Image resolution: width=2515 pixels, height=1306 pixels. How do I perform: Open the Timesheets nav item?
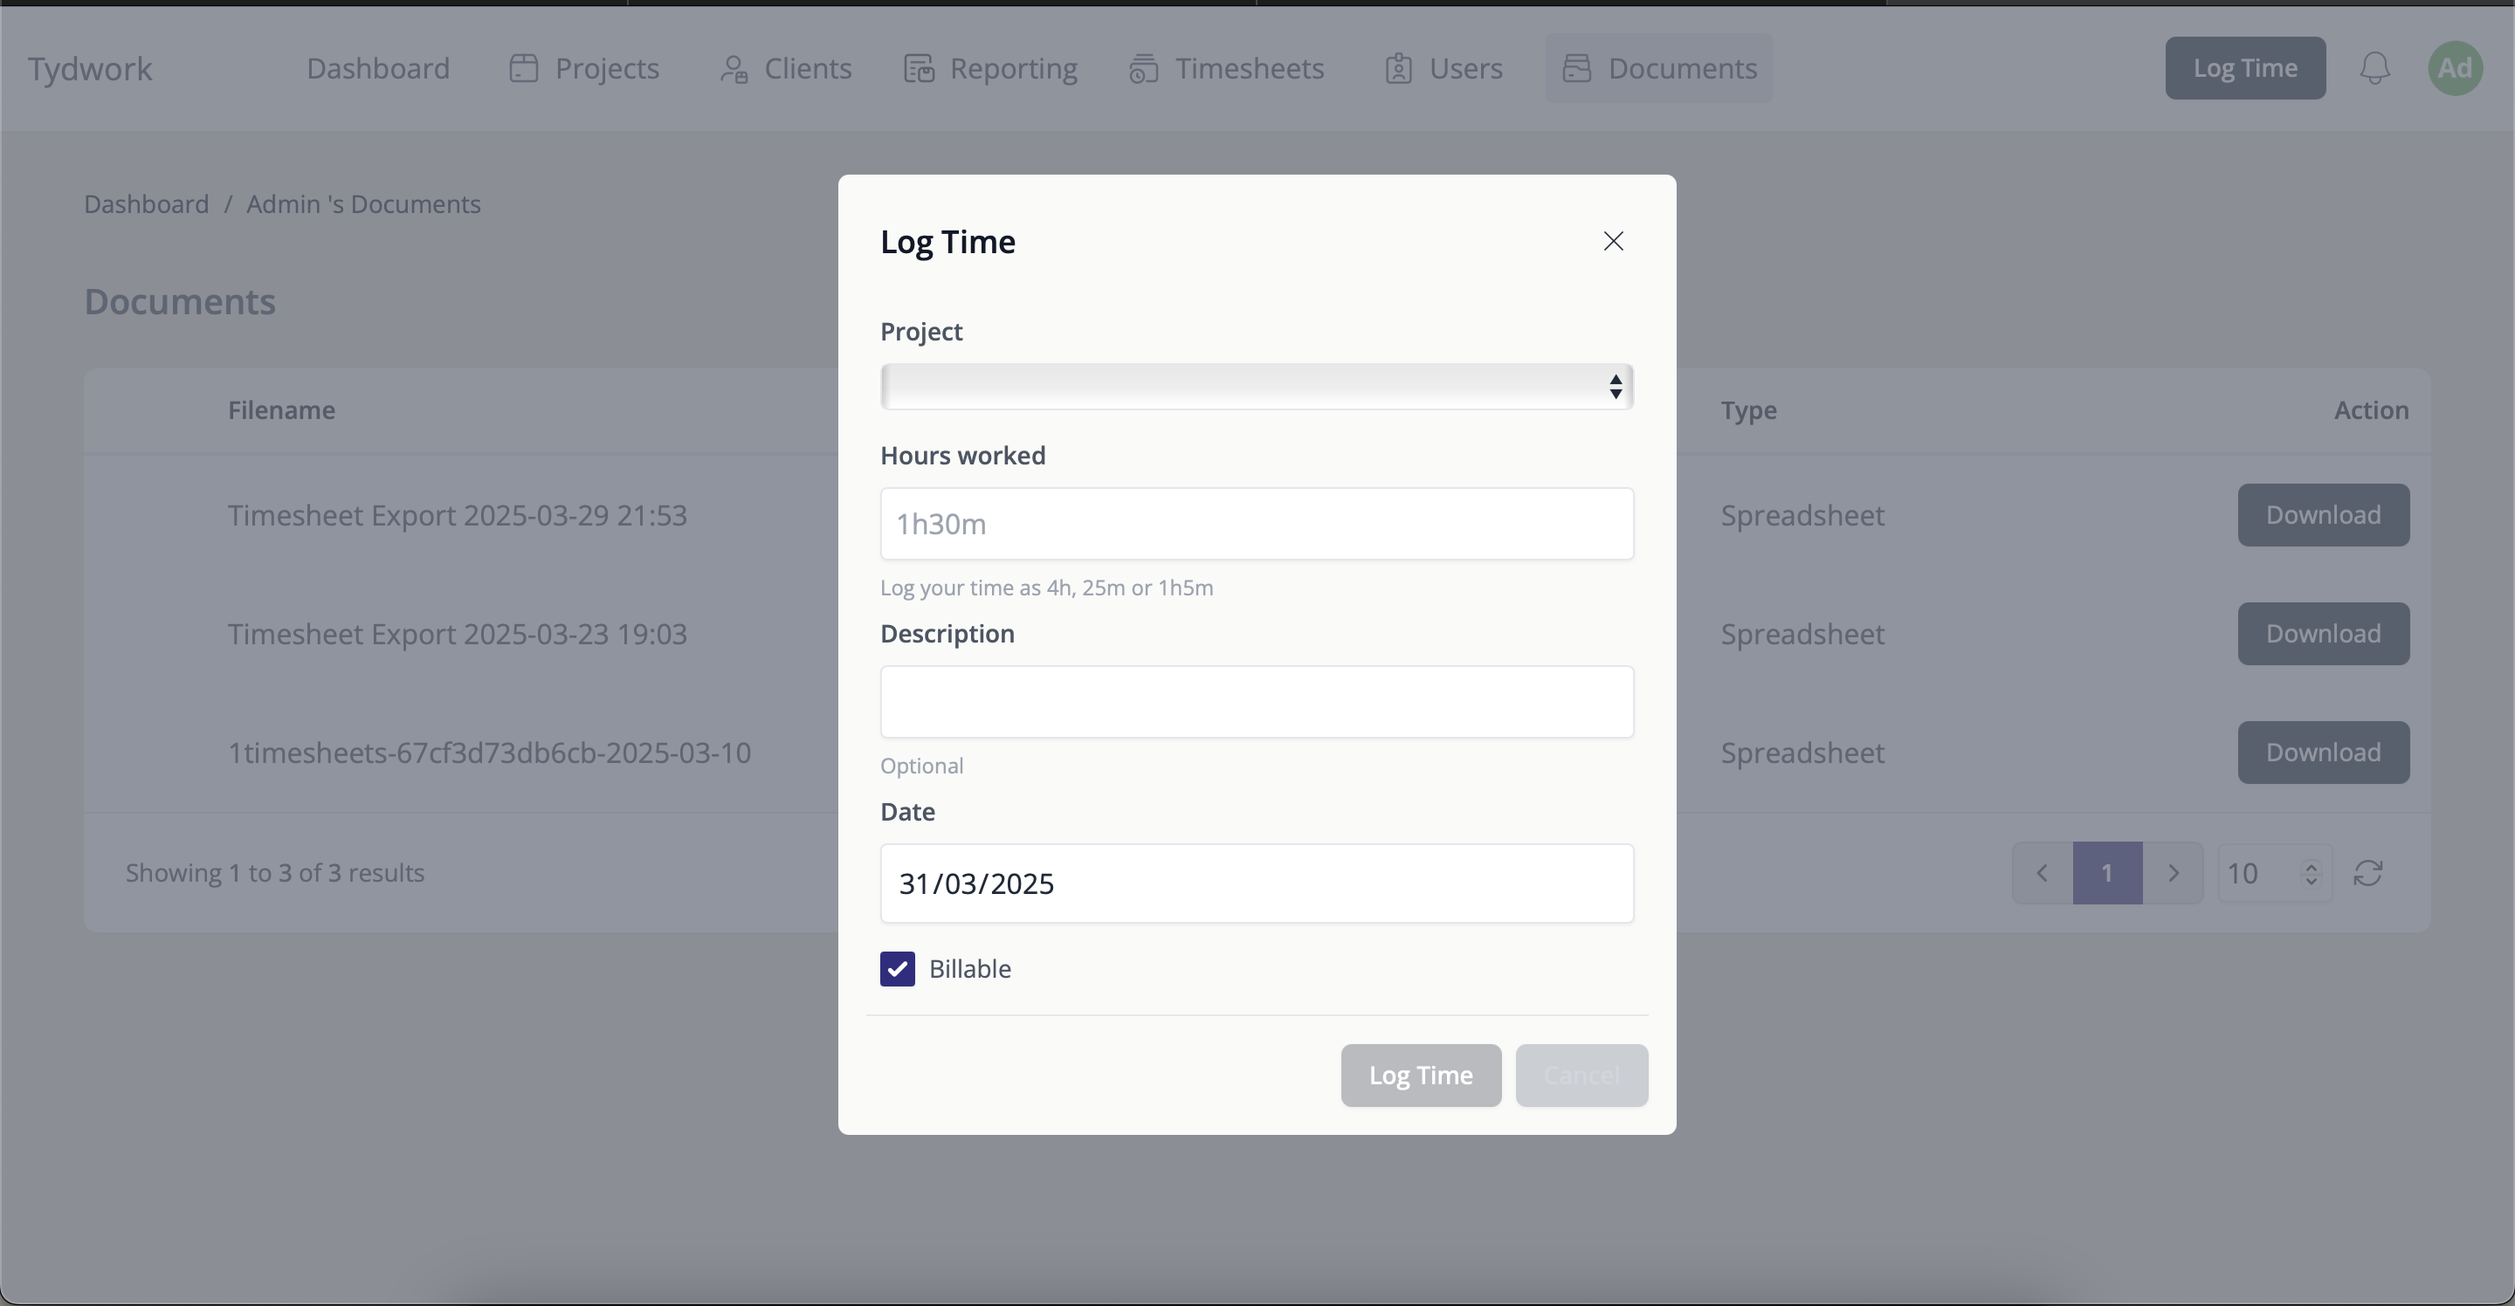point(1226,68)
